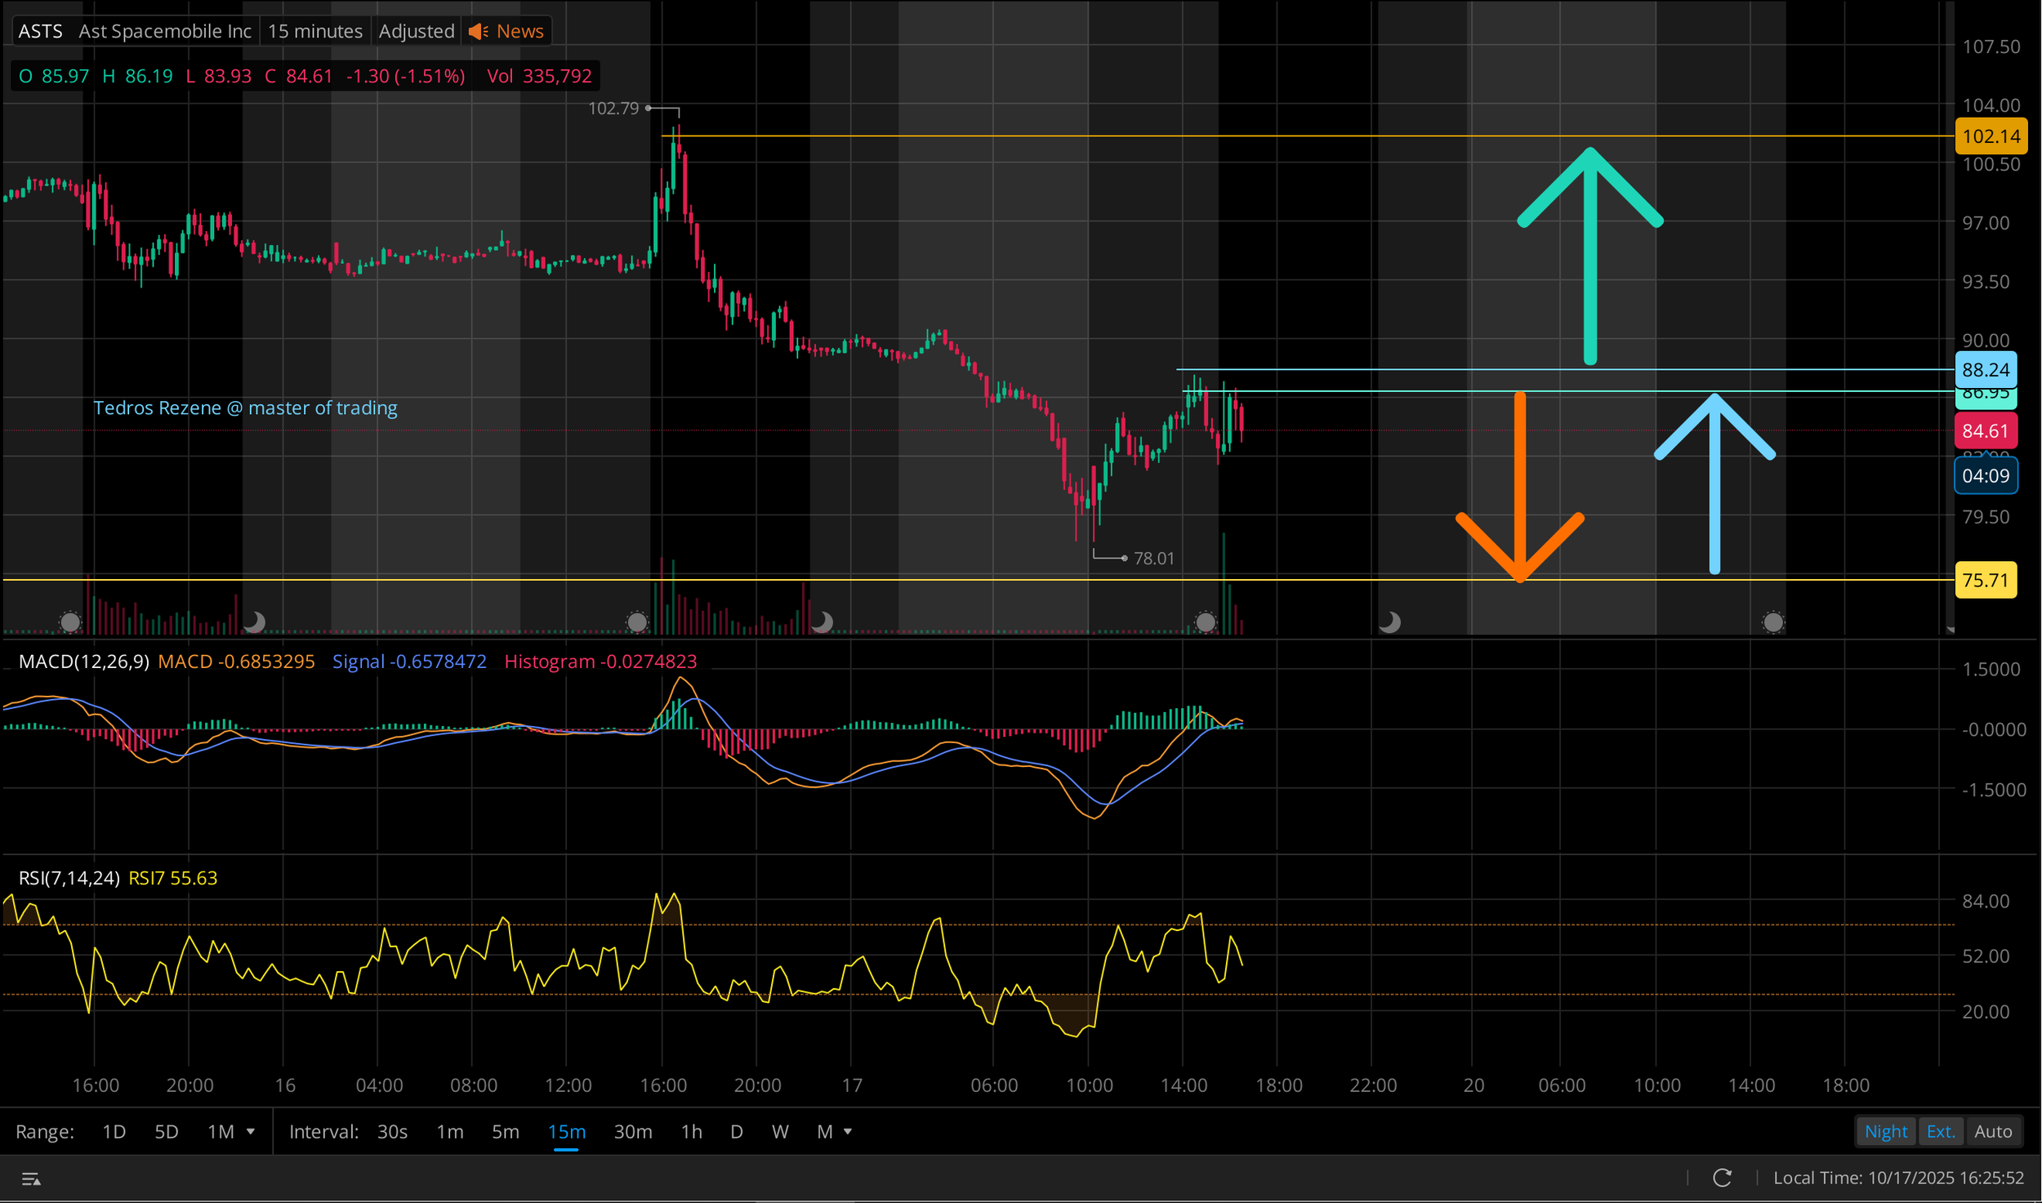Click the refresh icon in status bar
2042x1203 pixels.
click(x=1722, y=1178)
